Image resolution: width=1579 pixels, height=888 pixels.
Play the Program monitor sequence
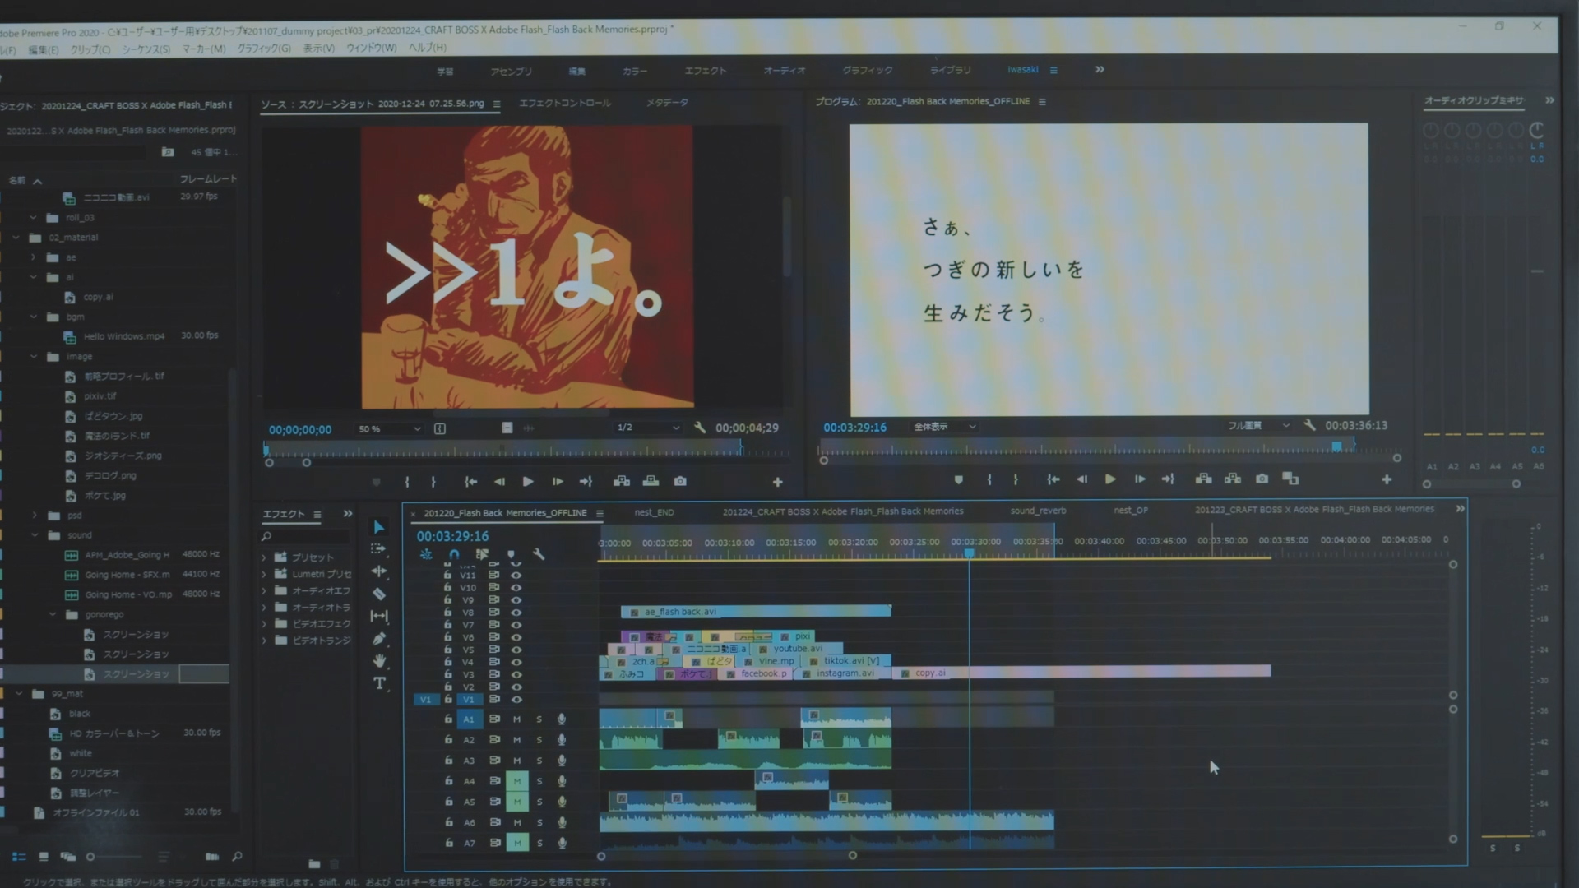tap(1109, 479)
